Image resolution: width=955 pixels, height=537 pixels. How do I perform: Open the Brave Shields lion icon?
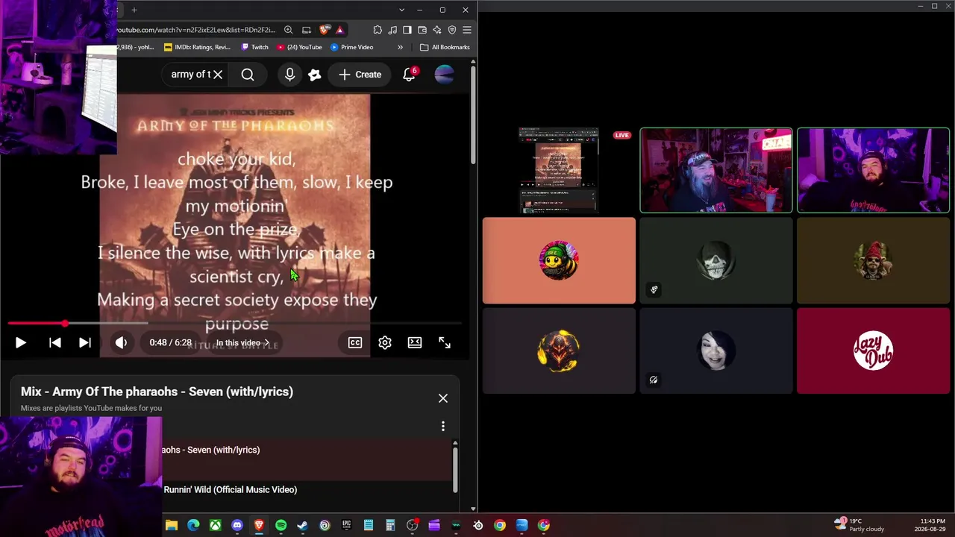pyautogui.click(x=324, y=30)
